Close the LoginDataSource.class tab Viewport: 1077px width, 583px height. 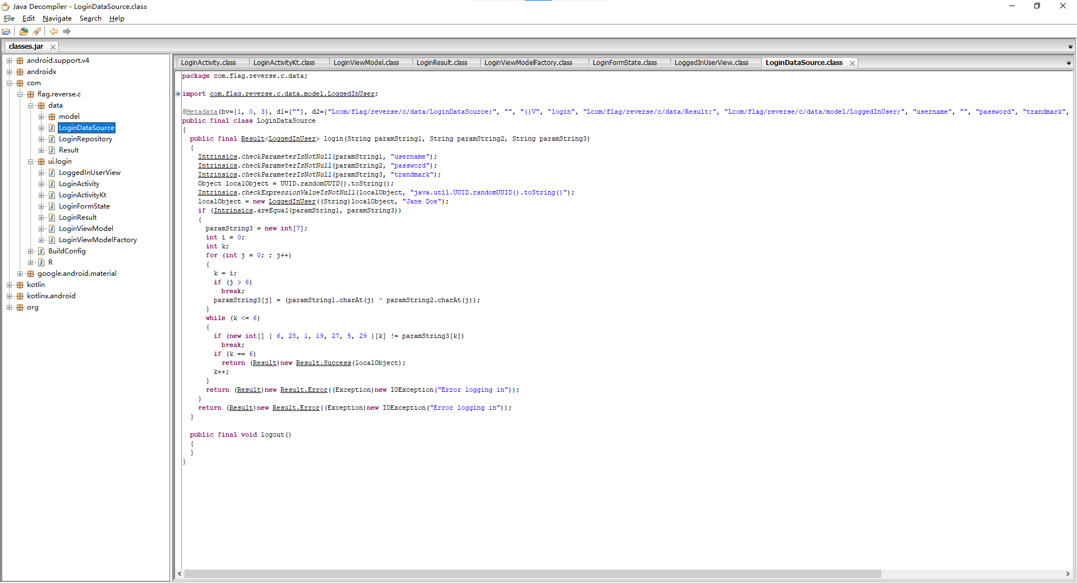pos(852,63)
